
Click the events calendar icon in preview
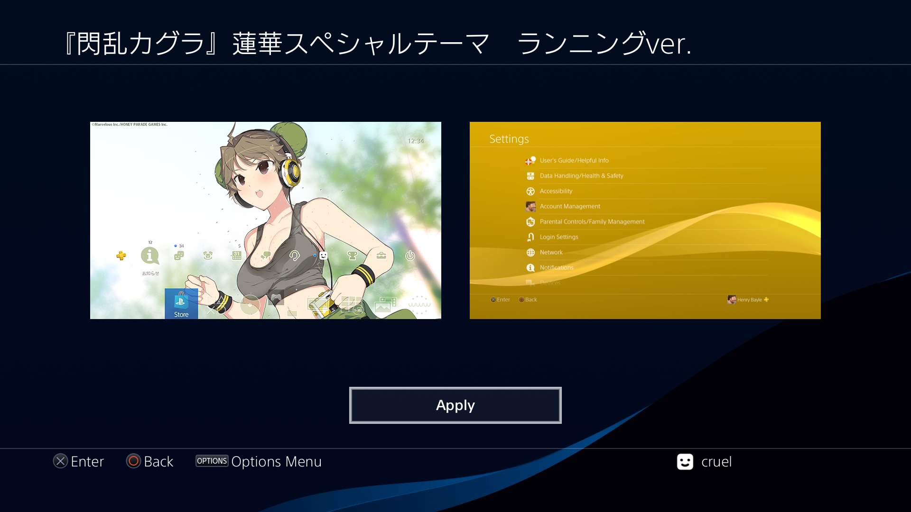coord(236,256)
